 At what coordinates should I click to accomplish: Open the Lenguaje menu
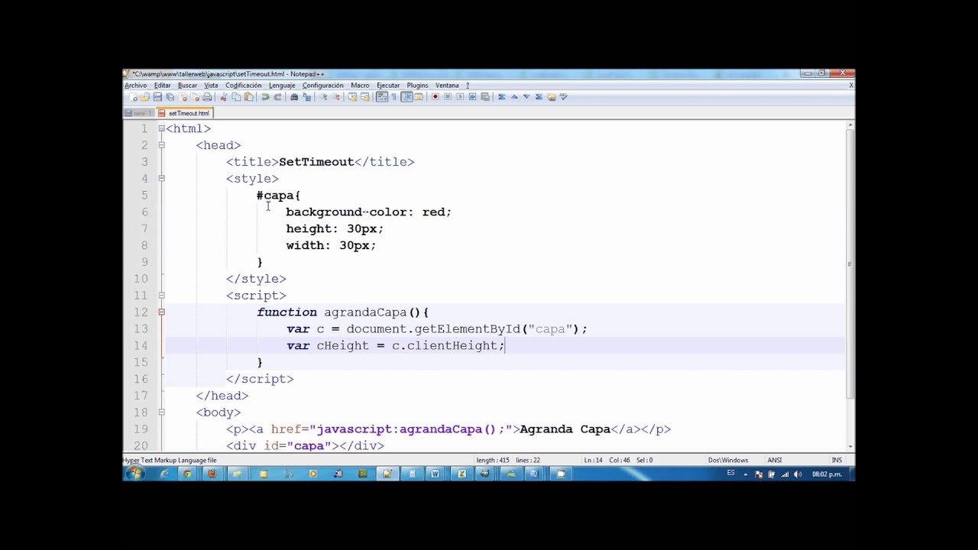[x=282, y=86]
